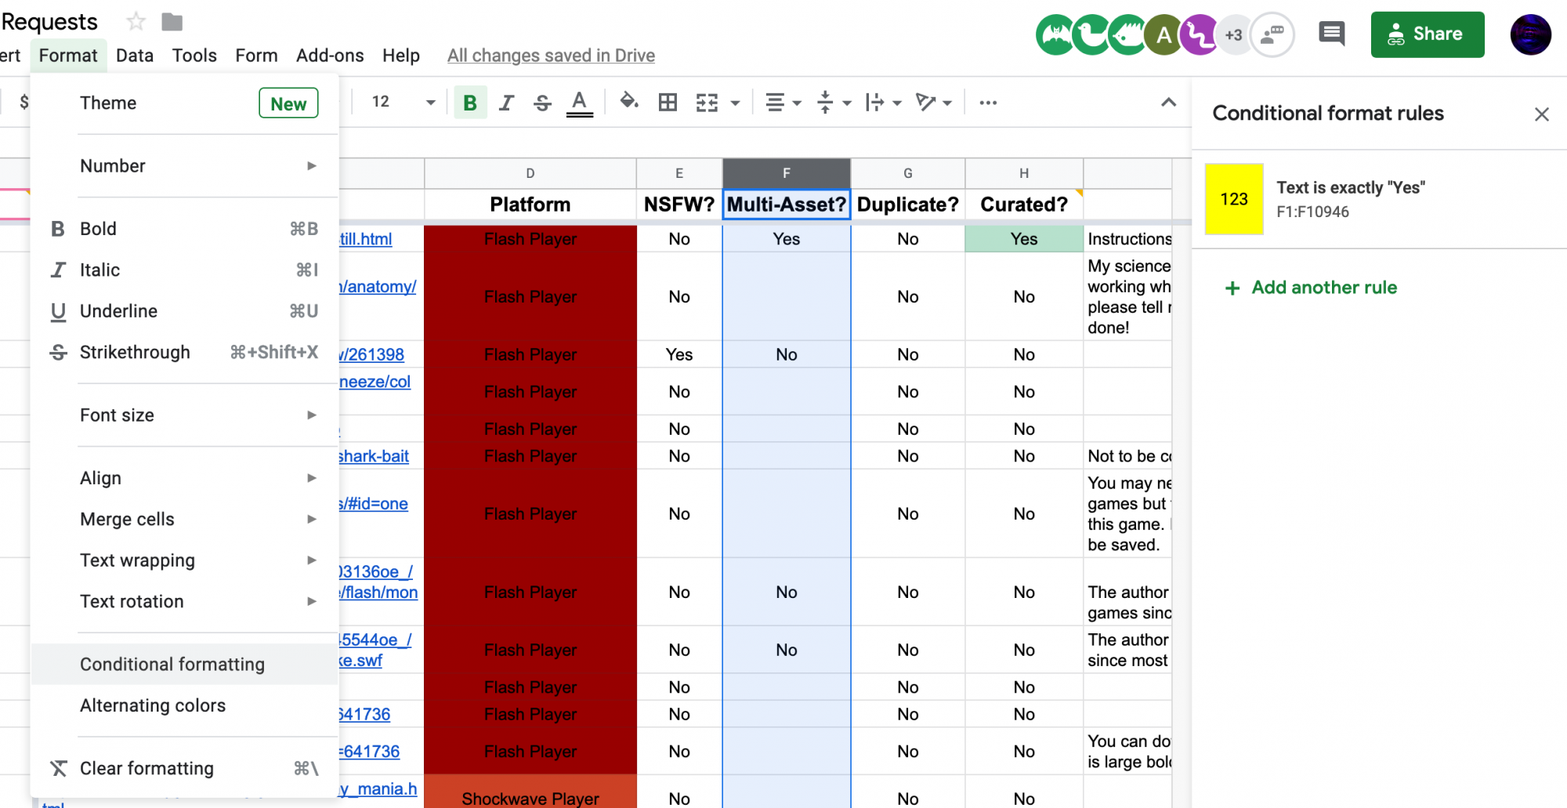1567x808 pixels.
Task: Collapse the toolbar with the up chevron
Action: (1168, 102)
